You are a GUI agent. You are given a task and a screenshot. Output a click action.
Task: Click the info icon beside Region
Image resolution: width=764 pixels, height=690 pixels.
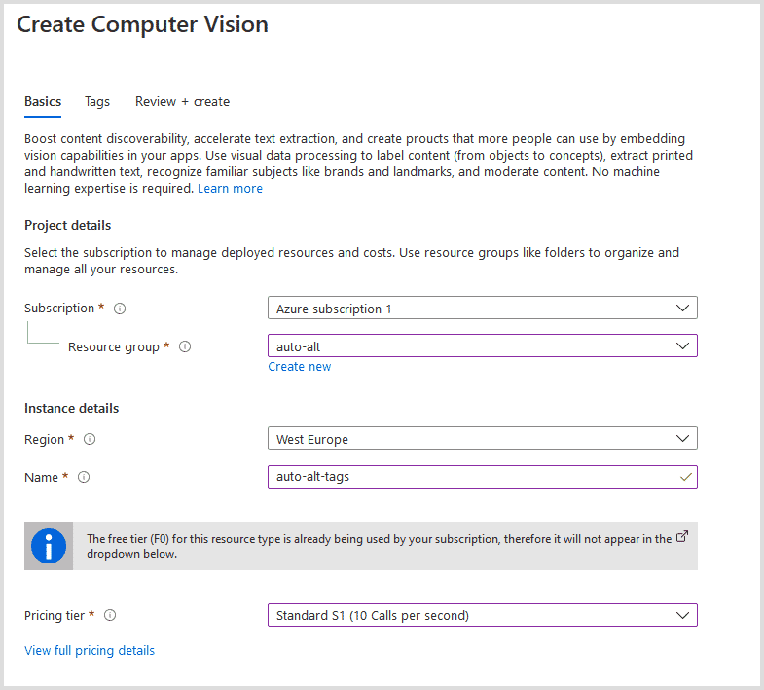tap(90, 439)
